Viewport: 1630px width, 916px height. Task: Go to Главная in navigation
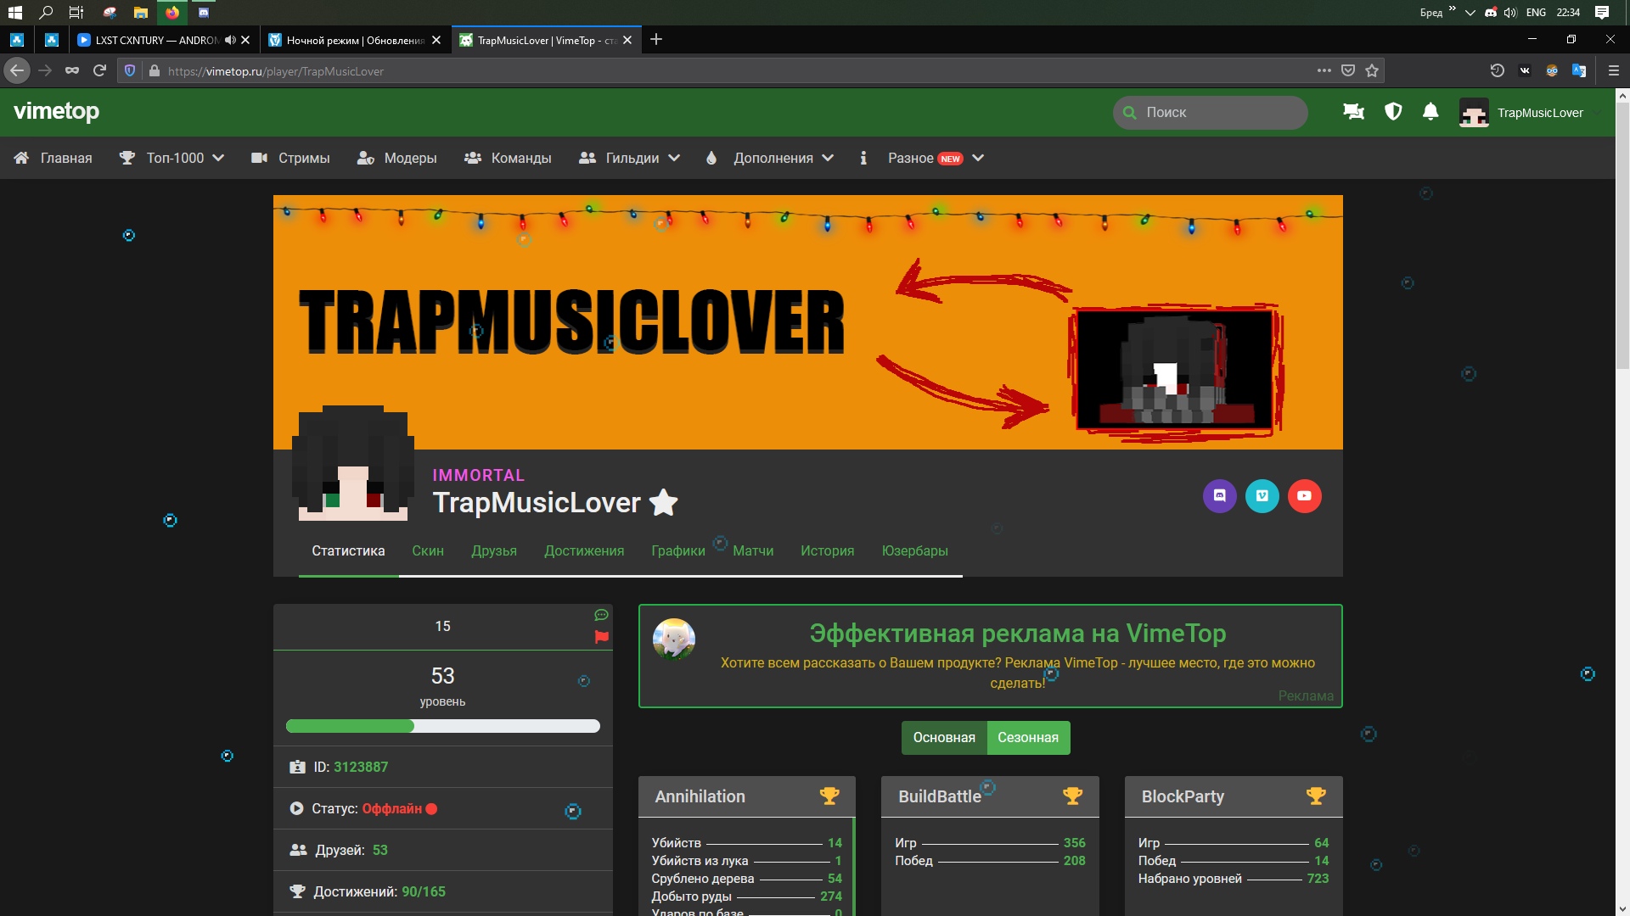click(53, 159)
